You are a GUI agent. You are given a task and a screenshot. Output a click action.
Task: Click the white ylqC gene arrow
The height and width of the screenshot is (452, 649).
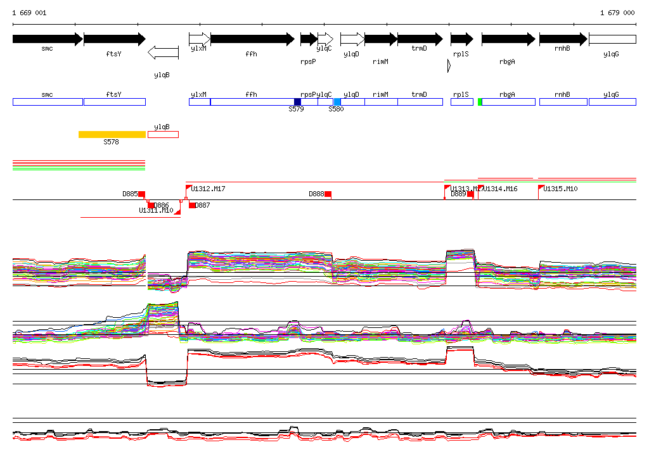tap(325, 39)
